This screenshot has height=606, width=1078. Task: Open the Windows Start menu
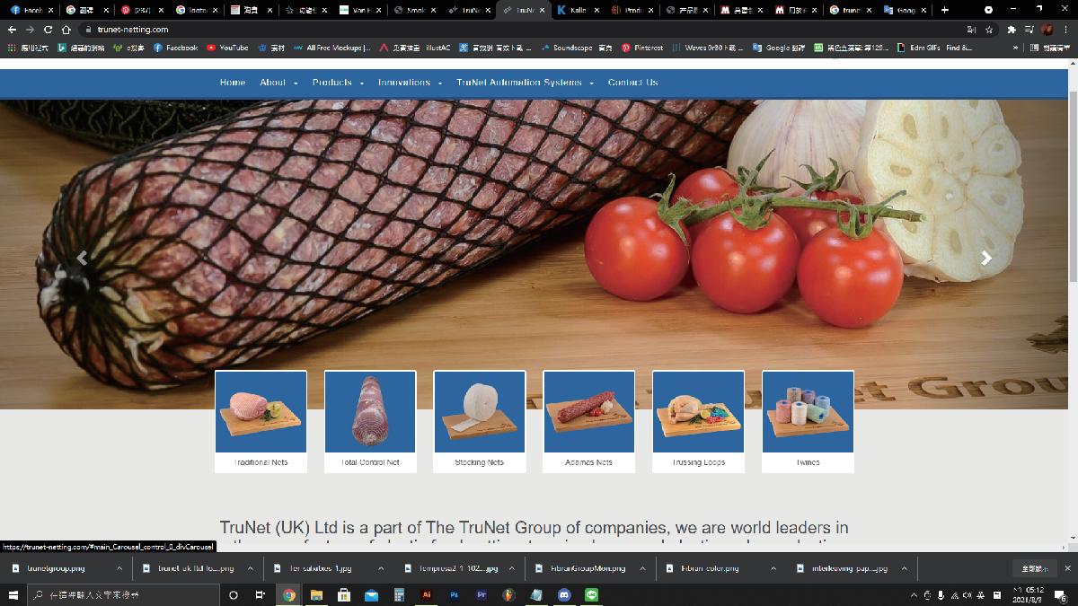point(13,595)
